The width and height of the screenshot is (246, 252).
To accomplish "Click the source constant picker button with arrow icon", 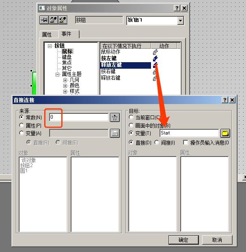I will tap(115, 117).
